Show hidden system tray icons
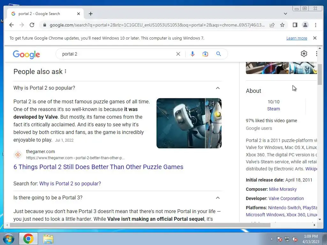The width and height of the screenshot is (327, 245). (271, 239)
